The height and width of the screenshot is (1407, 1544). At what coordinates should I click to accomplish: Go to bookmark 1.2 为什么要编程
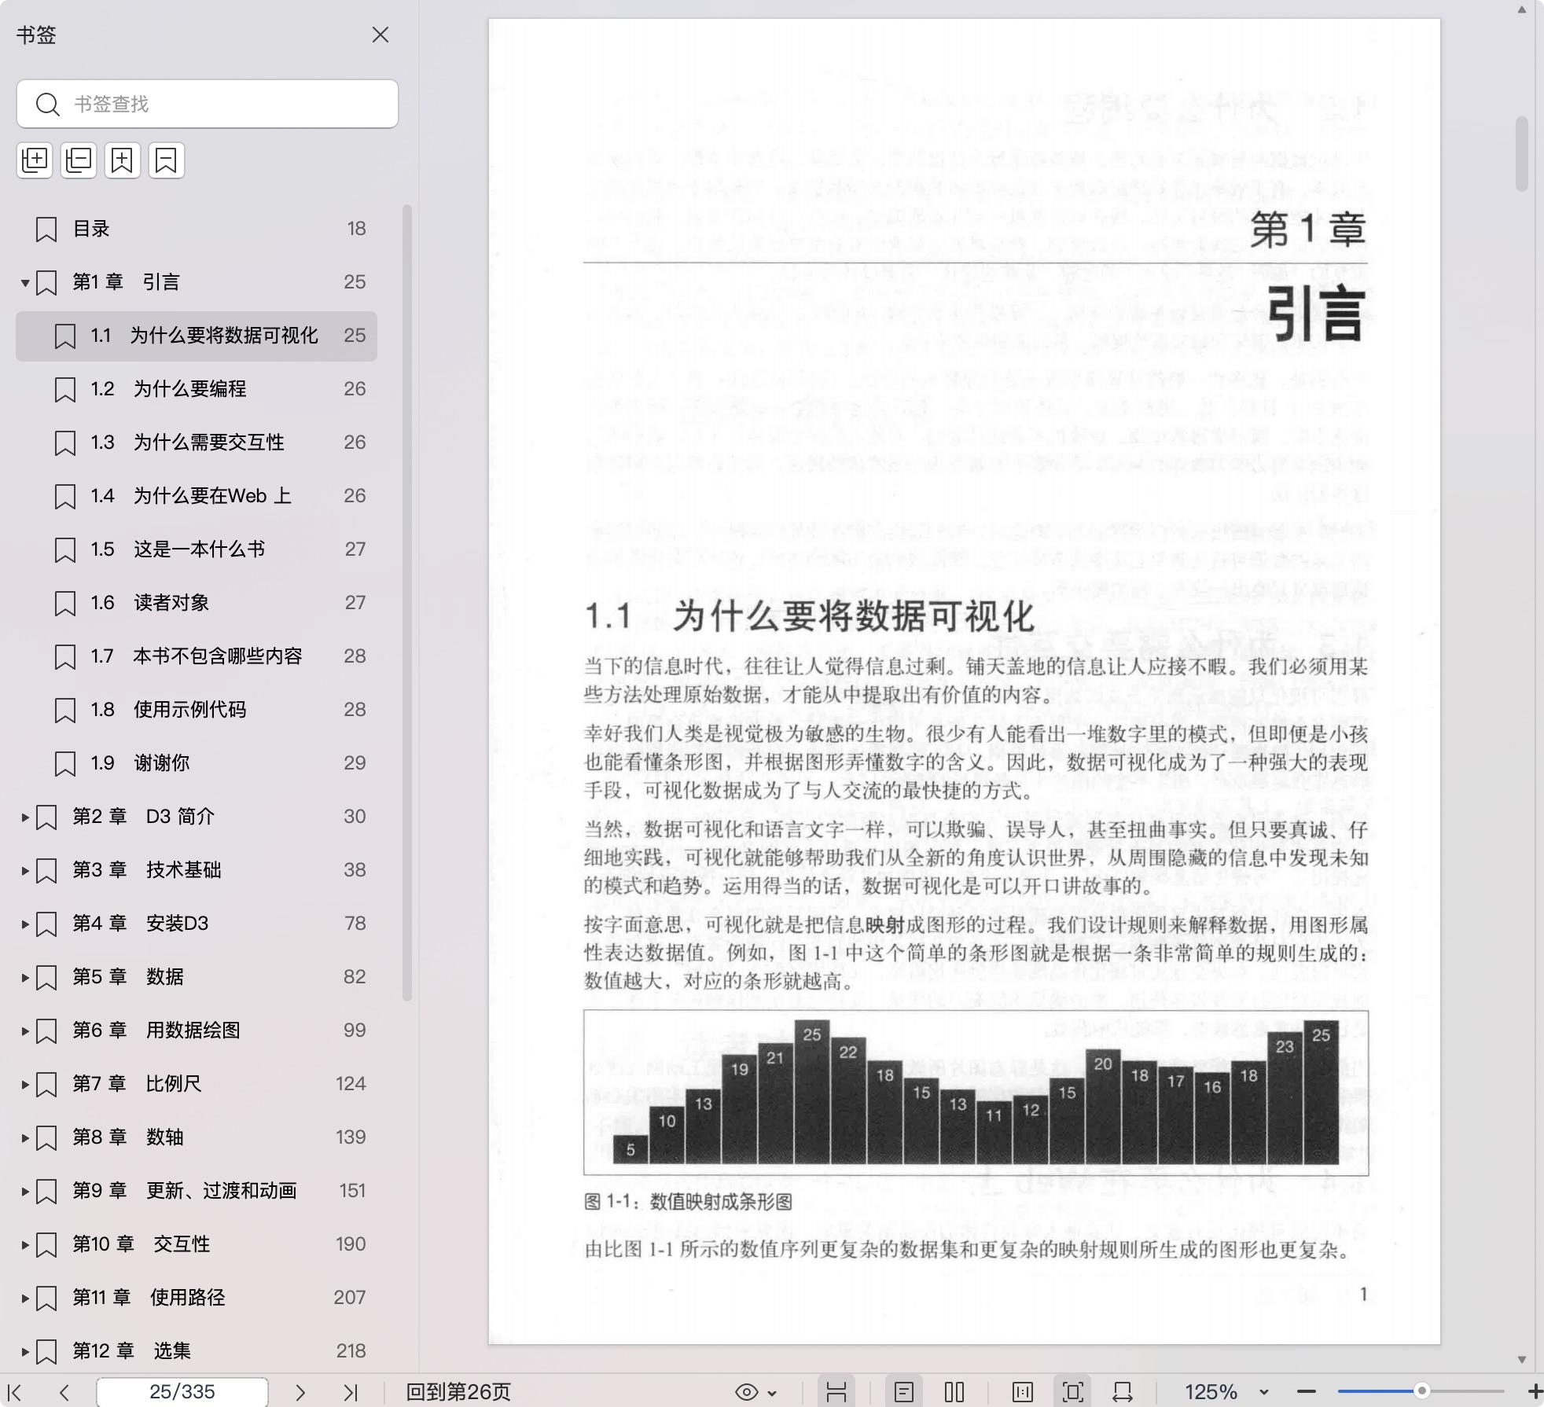pyautogui.click(x=197, y=389)
